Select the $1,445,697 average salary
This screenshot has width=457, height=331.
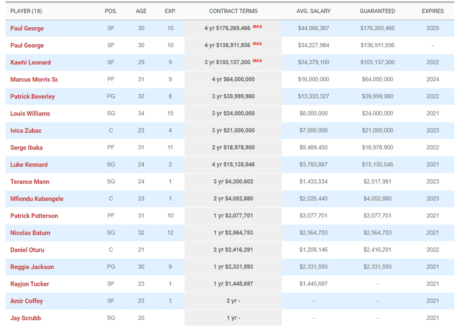313,284
